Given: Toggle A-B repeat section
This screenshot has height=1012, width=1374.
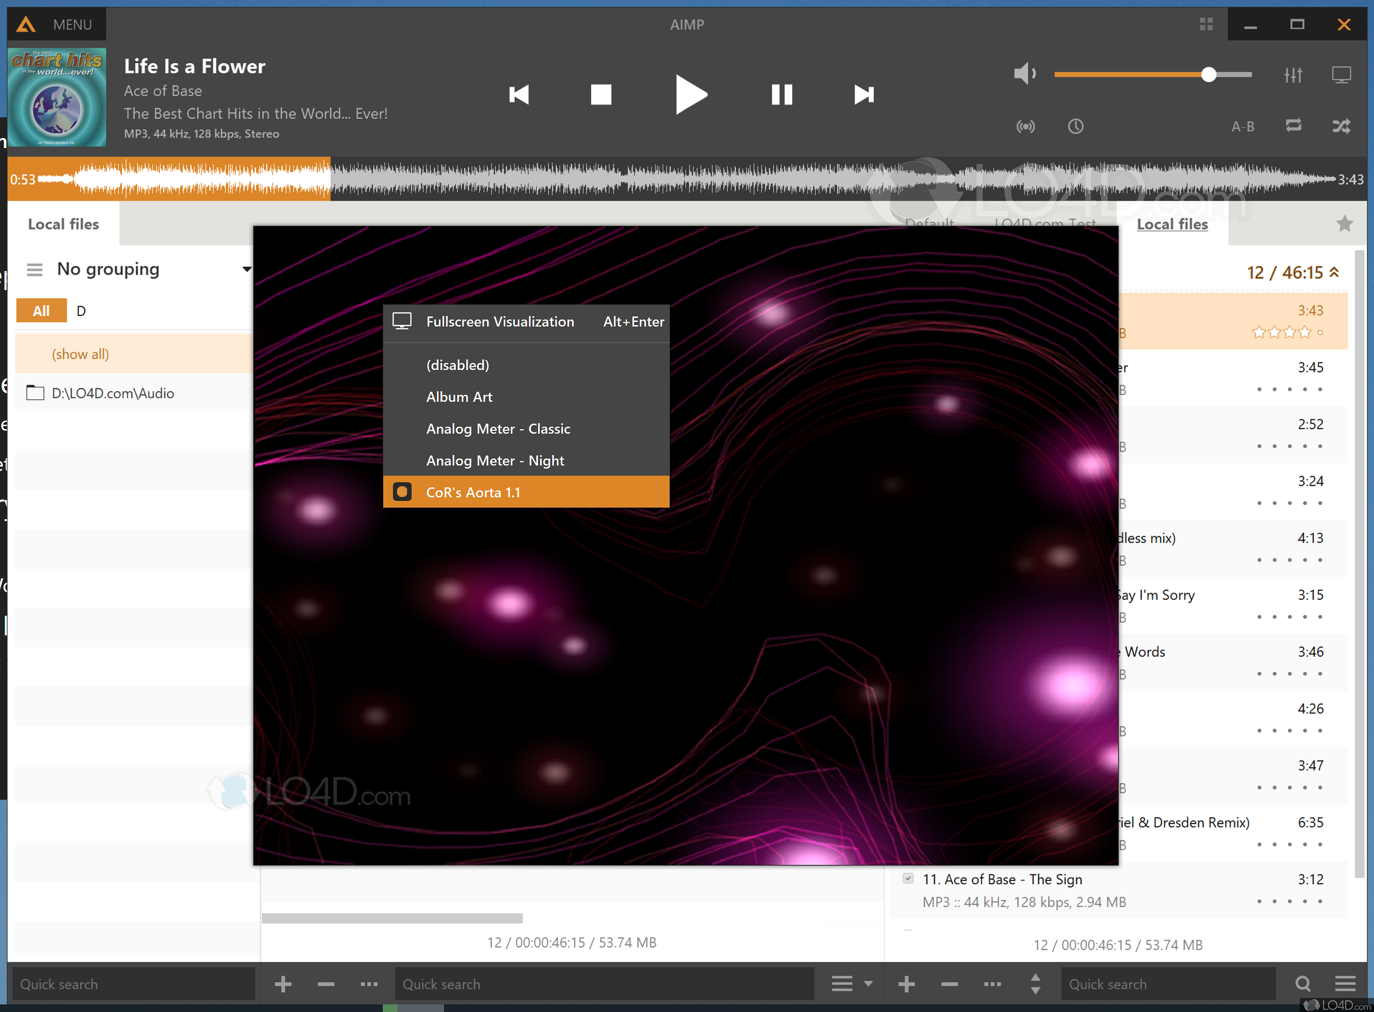Looking at the screenshot, I should point(1242,126).
